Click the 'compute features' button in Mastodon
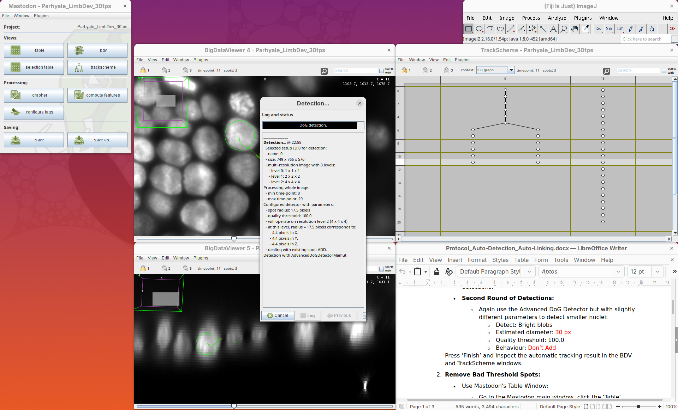This screenshot has height=410, width=678. 97,95
